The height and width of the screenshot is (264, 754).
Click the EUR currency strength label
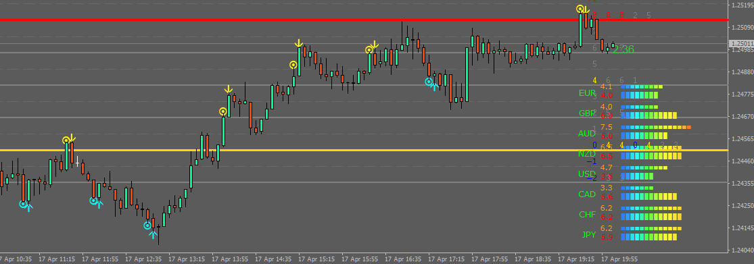[588, 93]
